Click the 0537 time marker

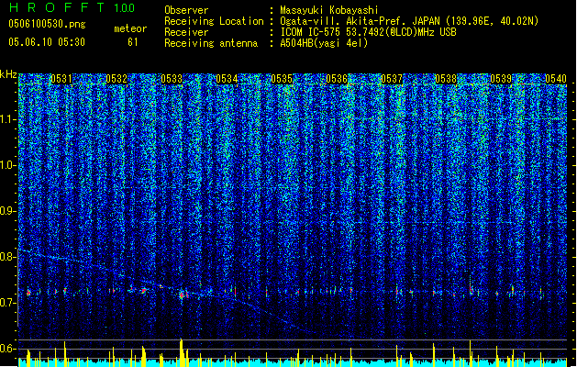(392, 80)
